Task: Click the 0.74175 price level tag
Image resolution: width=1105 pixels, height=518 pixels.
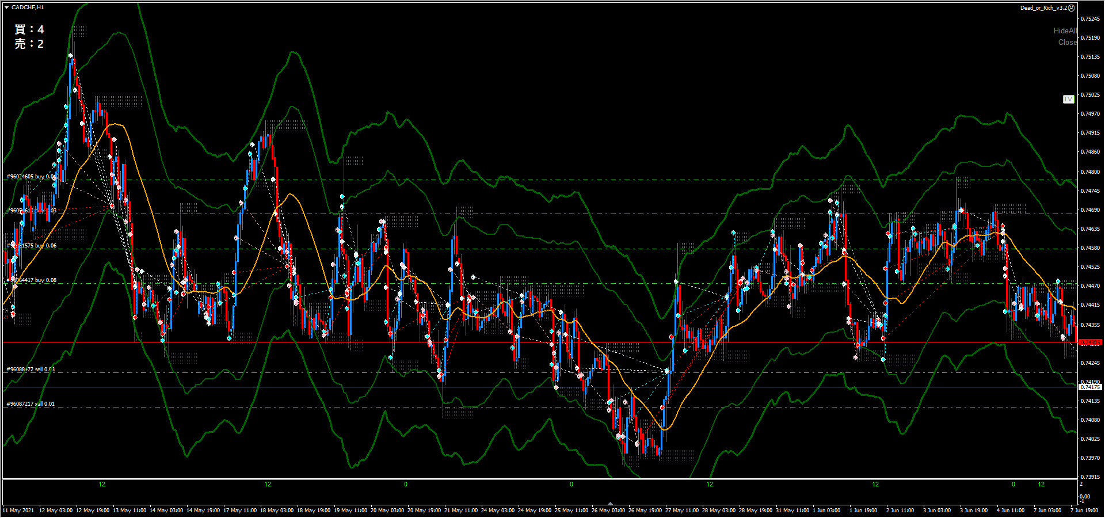Action: pos(1090,387)
